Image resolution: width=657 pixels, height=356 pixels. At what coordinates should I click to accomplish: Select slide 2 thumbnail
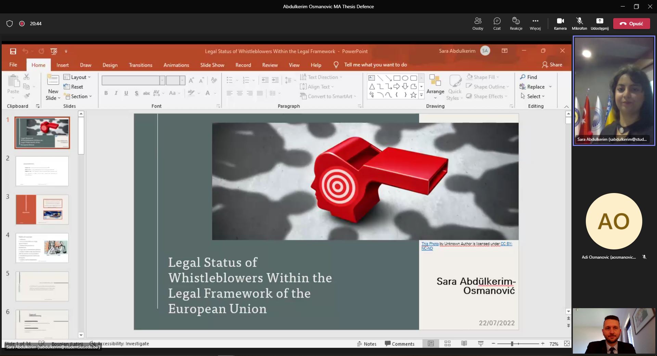pos(42,171)
